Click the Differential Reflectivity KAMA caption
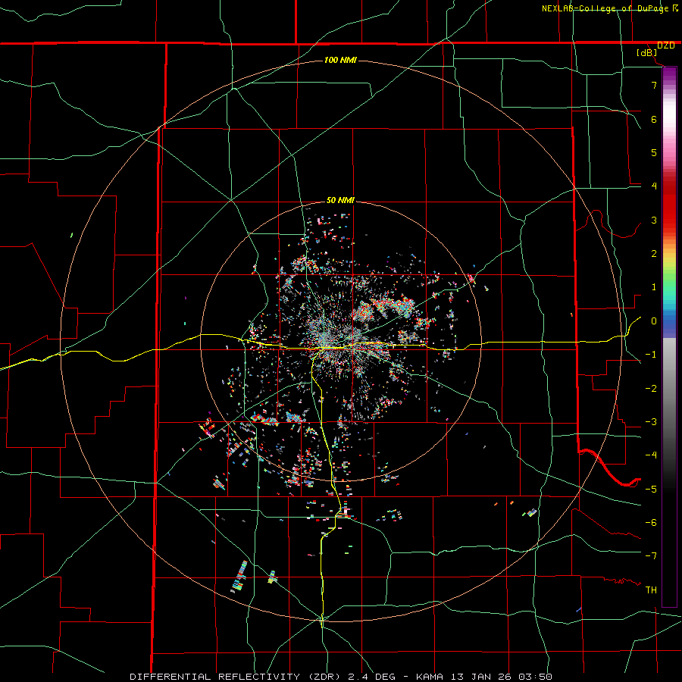 [x=341, y=677]
